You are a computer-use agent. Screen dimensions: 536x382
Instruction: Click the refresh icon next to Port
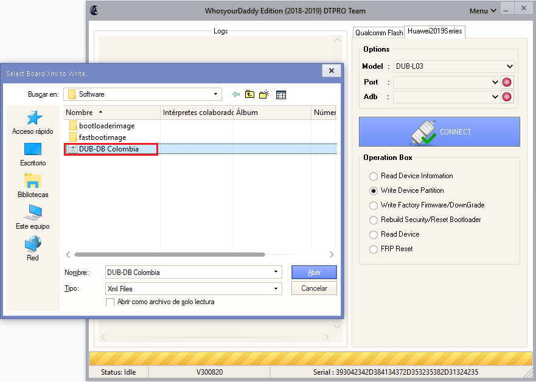[x=507, y=82]
